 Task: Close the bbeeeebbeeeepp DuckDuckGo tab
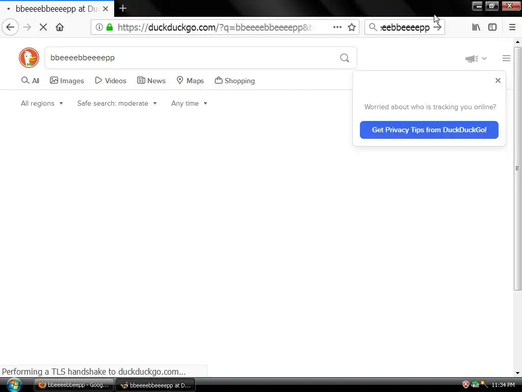point(106,9)
